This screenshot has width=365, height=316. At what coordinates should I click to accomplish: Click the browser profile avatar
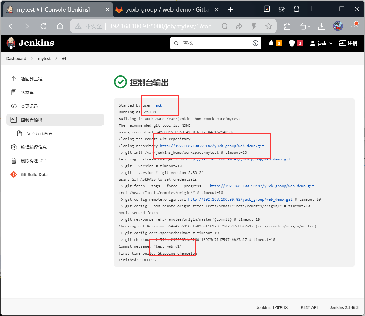pos(338,26)
